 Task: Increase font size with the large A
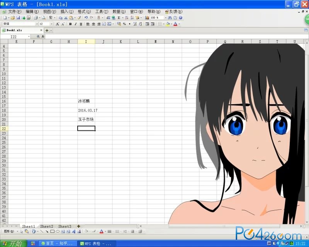(x=57, y=24)
